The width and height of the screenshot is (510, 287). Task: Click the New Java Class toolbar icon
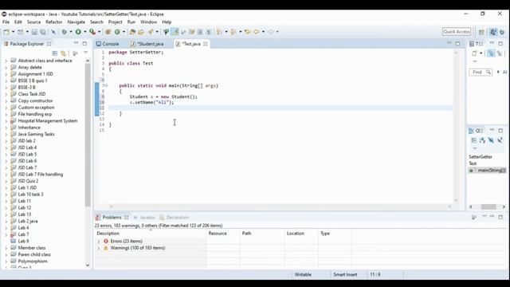(x=117, y=32)
